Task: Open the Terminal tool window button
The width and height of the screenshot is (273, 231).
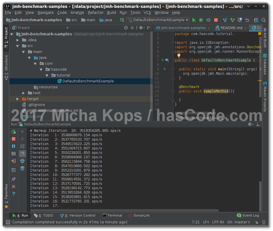Action: coord(112,215)
